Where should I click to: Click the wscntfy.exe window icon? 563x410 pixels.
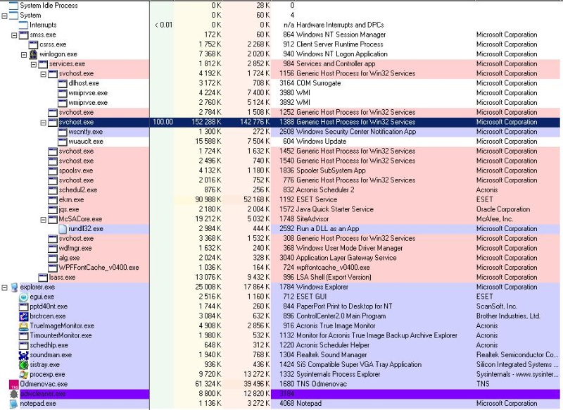tap(63, 132)
